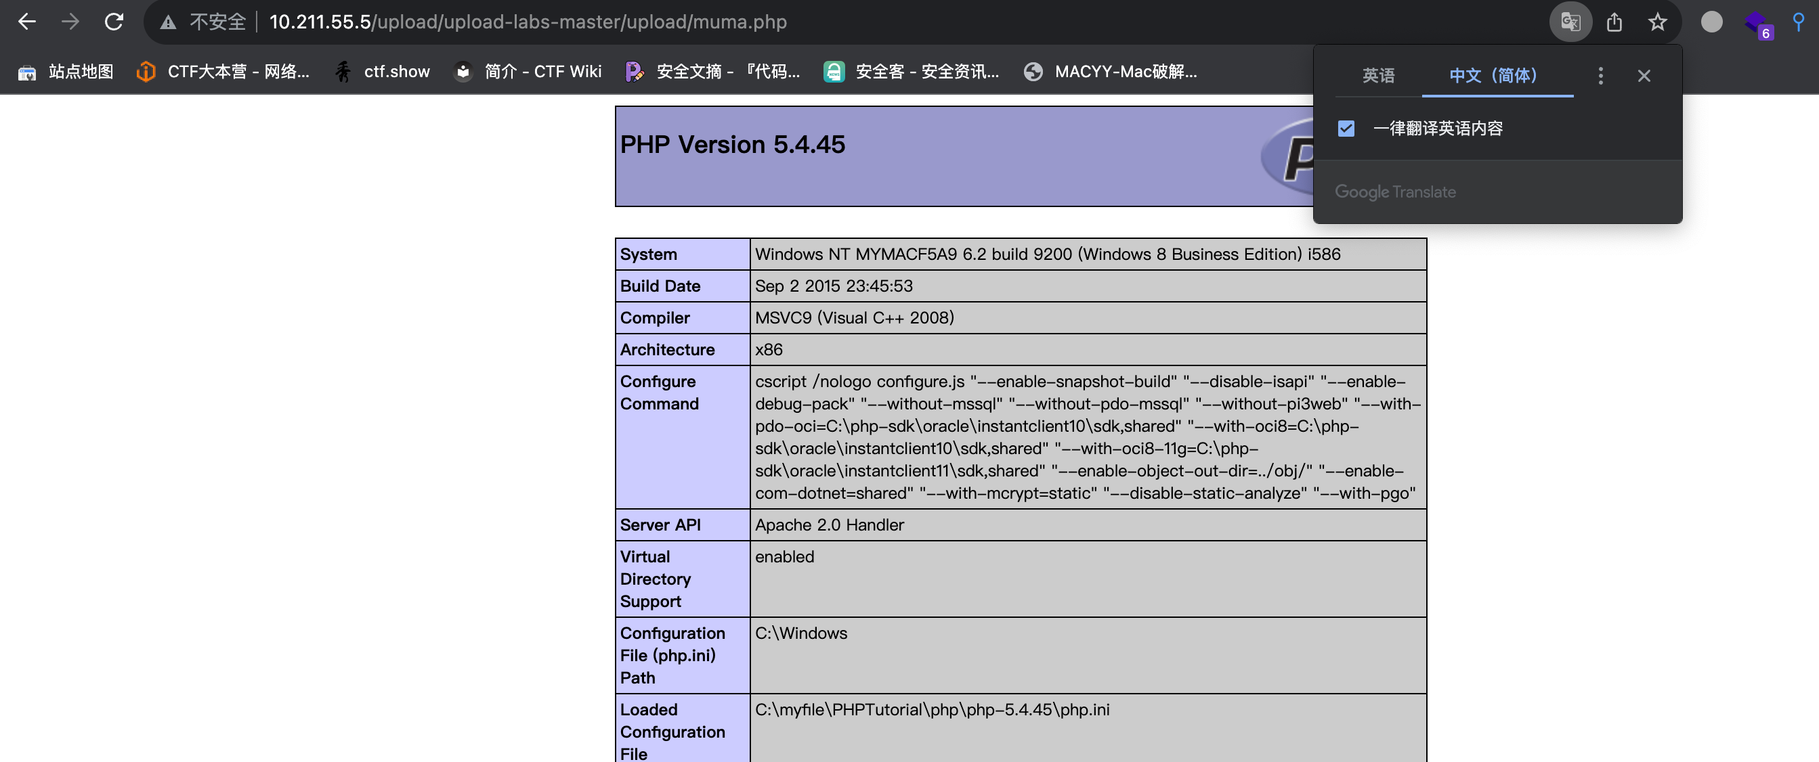Image resolution: width=1819 pixels, height=762 pixels.
Task: Bookmark this page with the star
Action: 1657,22
